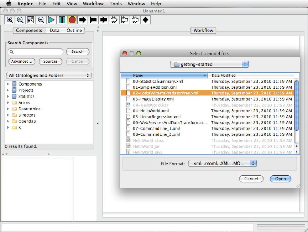The width and height of the screenshot is (308, 232).
Task: Click the 04-HelloWorld.kar archive icon
Action: click(128, 105)
